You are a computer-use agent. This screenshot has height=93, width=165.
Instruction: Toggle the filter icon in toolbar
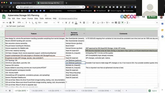coord(122,22)
